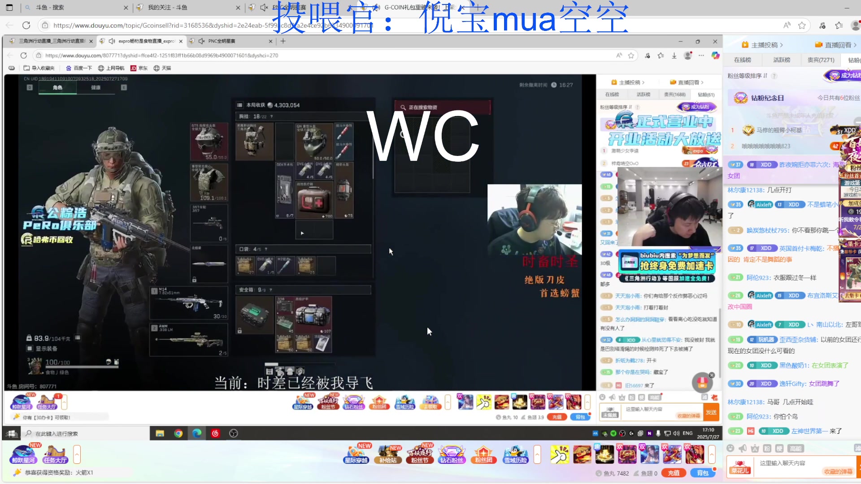The height and width of the screenshot is (484, 861).
Task: Expand the inner gift list up-arrow at the right end of the gift row
Action: pos(587,402)
